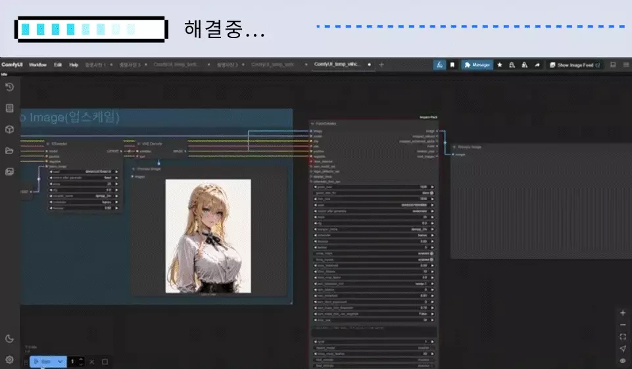
Task: Clear queue with the square icon
Action: (105, 362)
